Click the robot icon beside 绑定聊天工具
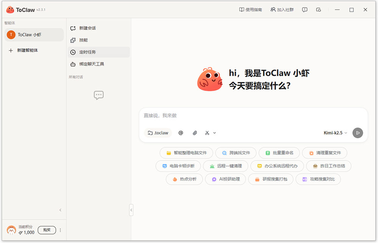 (73, 64)
